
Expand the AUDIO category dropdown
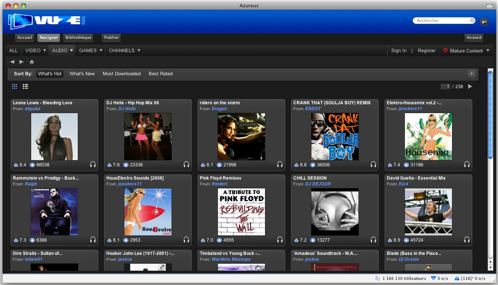pyautogui.click(x=71, y=50)
